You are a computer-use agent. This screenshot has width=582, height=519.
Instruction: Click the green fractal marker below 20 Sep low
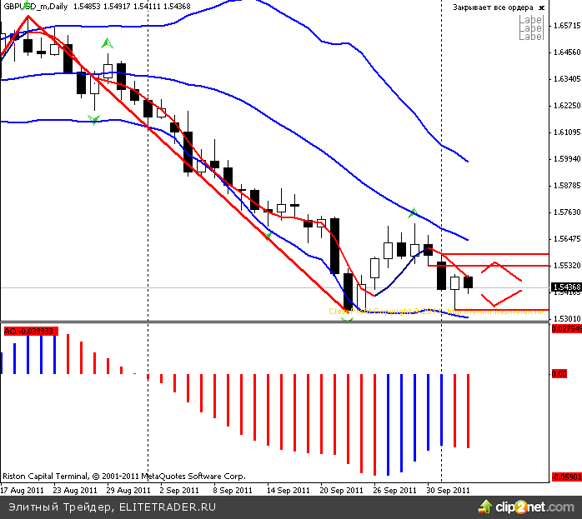pos(348,319)
